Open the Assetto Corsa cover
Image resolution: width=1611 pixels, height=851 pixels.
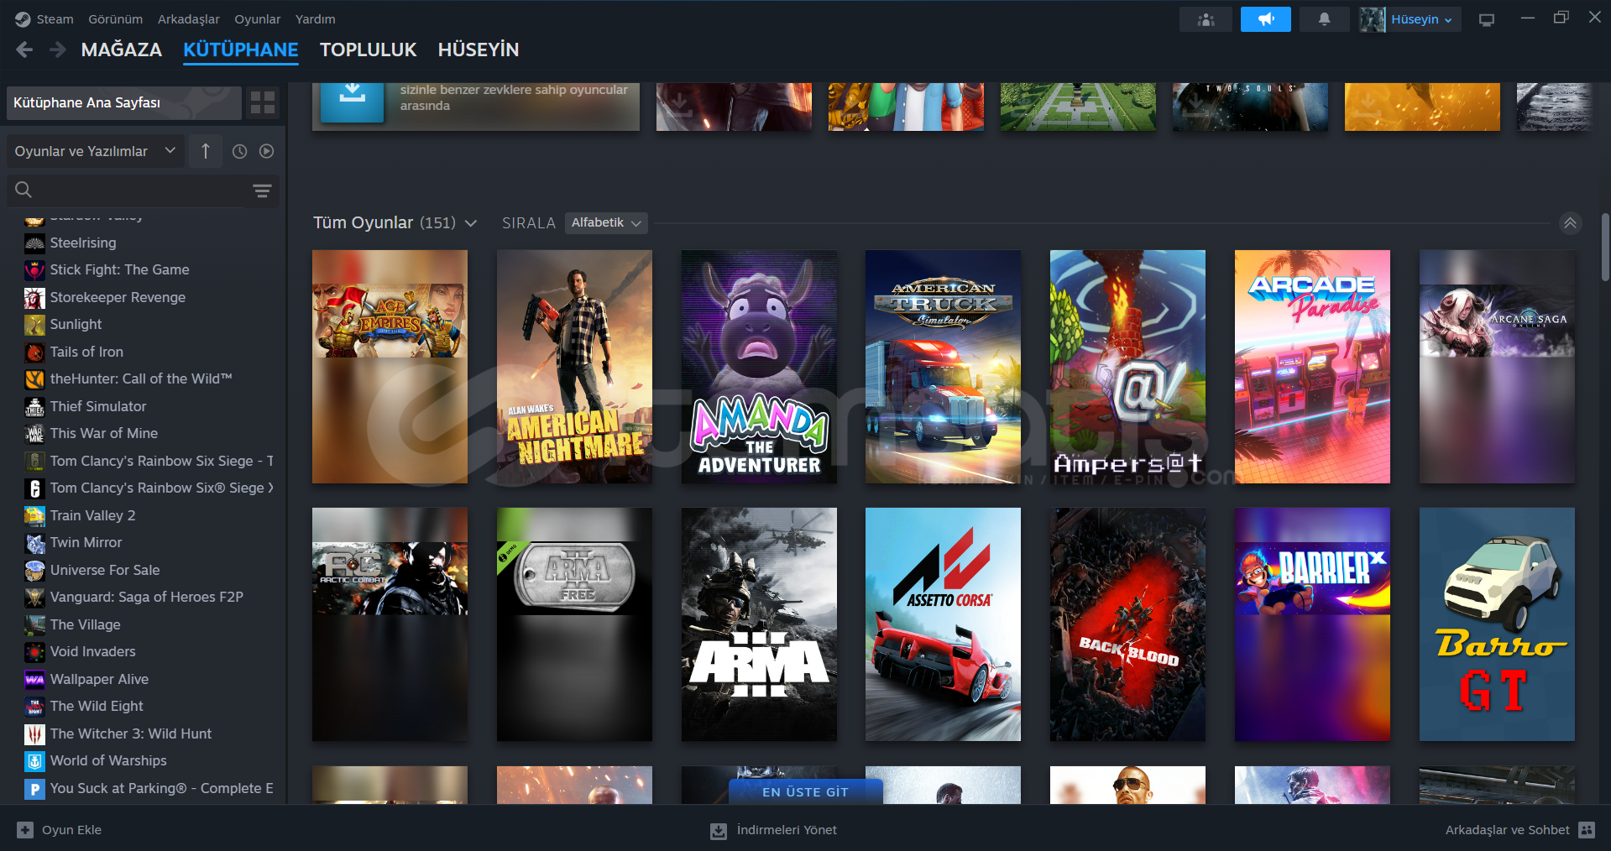[943, 624]
